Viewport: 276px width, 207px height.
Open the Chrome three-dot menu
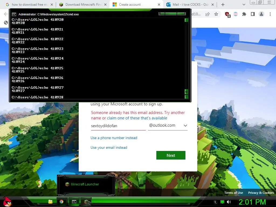pos(270,14)
